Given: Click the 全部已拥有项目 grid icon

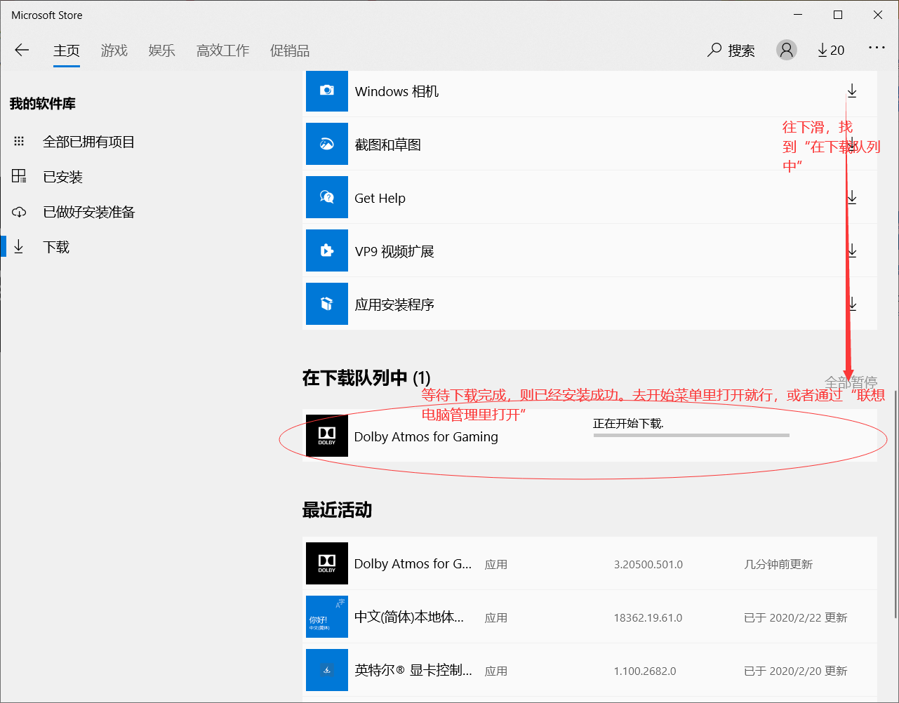Looking at the screenshot, I should point(19,142).
